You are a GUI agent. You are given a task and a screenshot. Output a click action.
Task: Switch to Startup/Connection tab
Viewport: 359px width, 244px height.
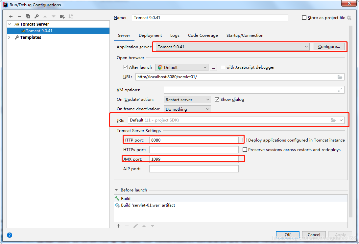[x=245, y=35]
